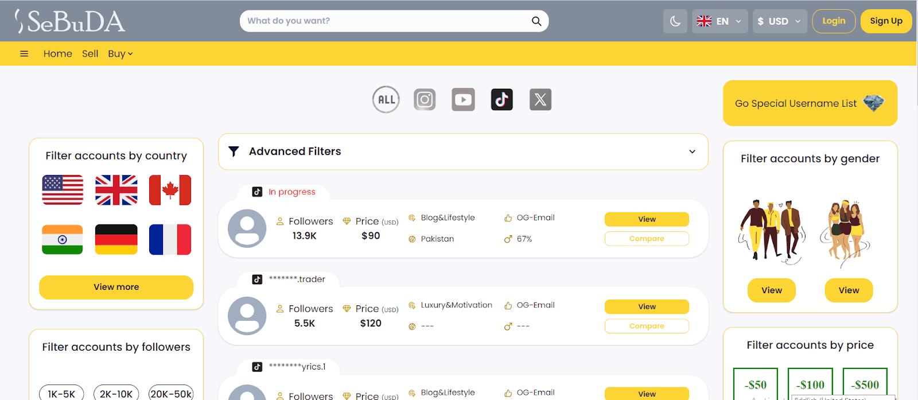Viewport: 918px width, 400px height.
Task: Select the Germany flag
Action: (116, 239)
